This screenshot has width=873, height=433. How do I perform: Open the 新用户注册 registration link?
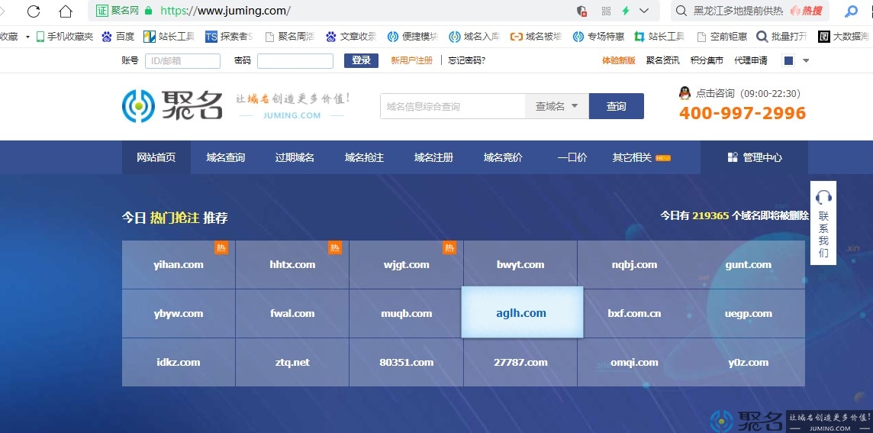pyautogui.click(x=411, y=60)
